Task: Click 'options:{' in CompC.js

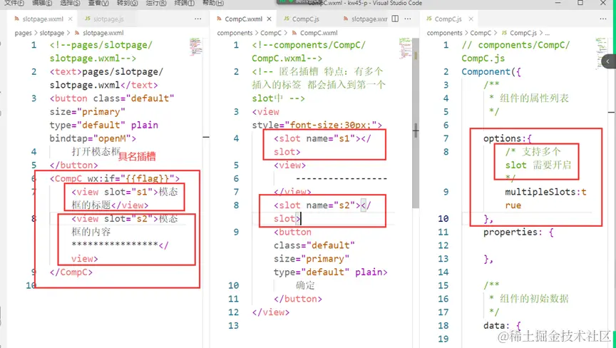Action: [507, 138]
